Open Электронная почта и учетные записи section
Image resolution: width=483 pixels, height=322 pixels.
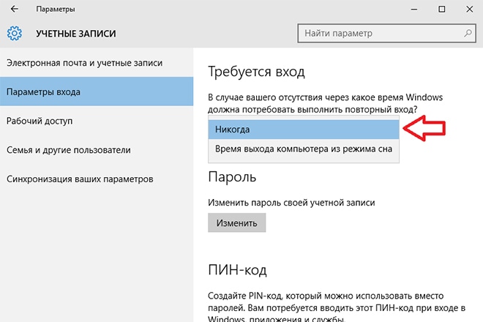point(84,64)
